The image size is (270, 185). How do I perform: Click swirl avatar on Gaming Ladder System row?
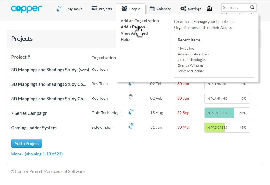[131, 126]
